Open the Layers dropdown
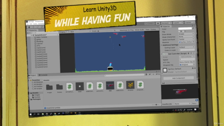Image resolution: width=224 pixels, height=126 pixels. pyautogui.click(x=178, y=23)
